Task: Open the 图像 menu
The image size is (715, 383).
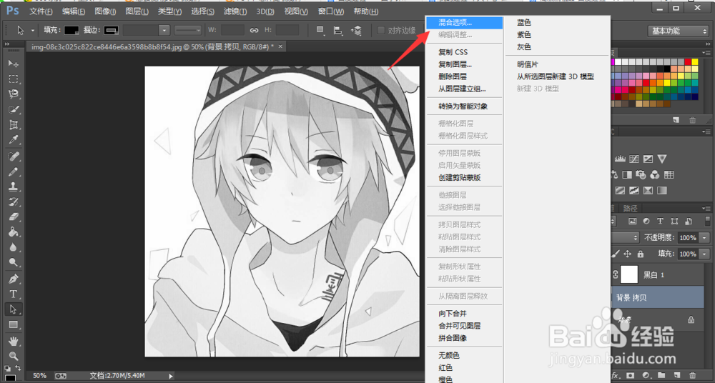Action: point(105,11)
